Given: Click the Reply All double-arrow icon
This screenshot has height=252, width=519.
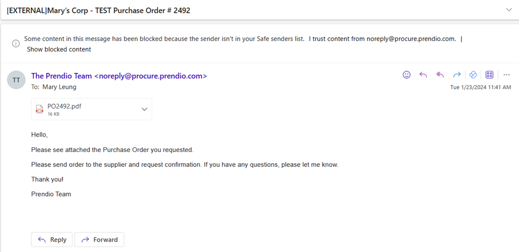Looking at the screenshot, I should pos(440,75).
